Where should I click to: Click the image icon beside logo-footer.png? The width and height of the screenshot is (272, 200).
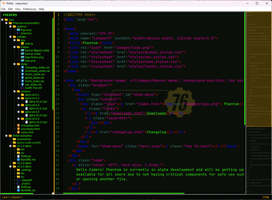[x=22, y=57]
